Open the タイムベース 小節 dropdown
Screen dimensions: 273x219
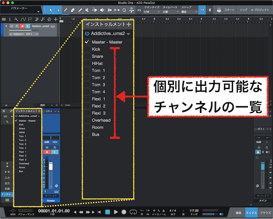[171, 12]
